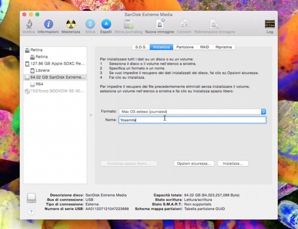Click the Capacità totale value
This screenshot has height=229, width=298.
tap(212, 195)
